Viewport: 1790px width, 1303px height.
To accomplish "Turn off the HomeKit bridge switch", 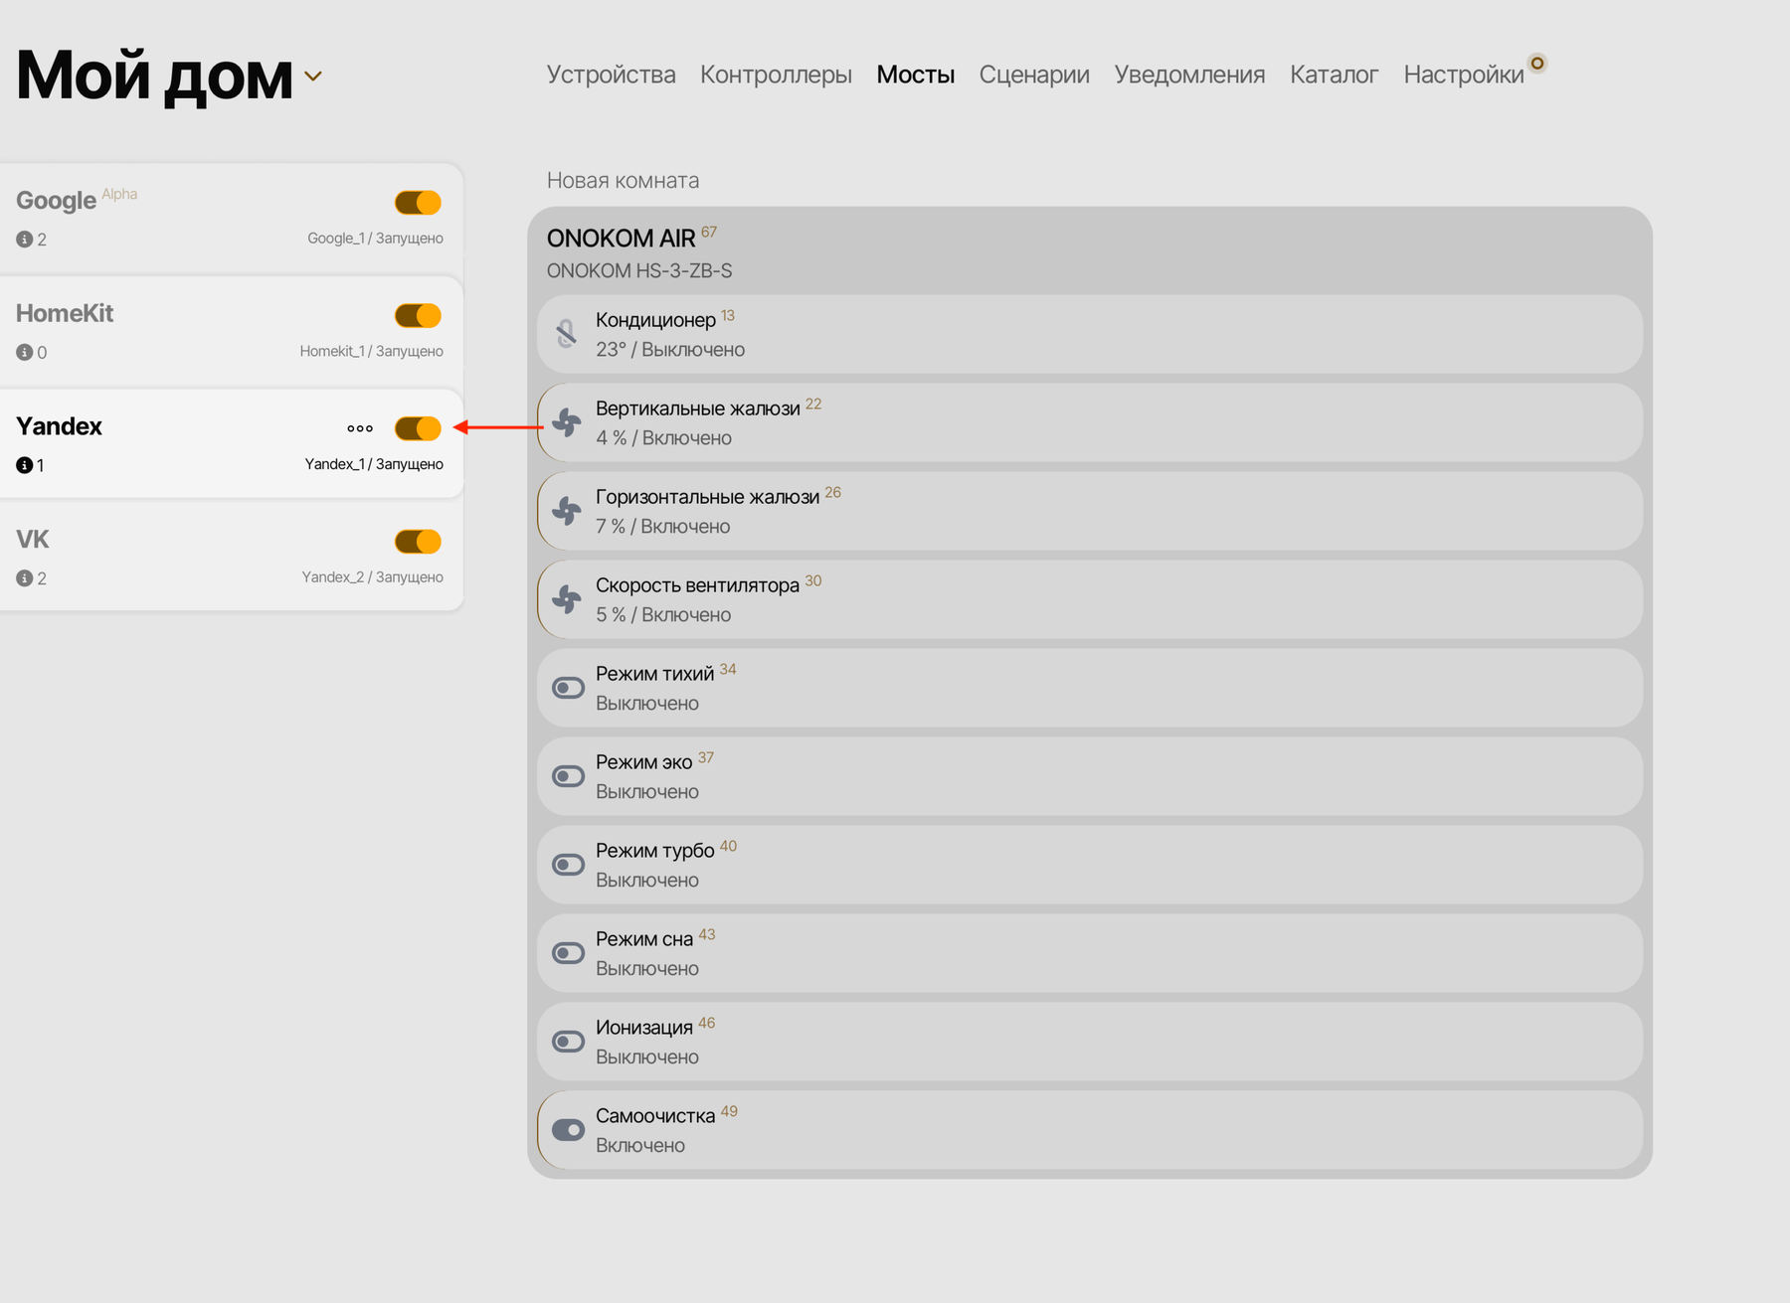I will pos(418,316).
